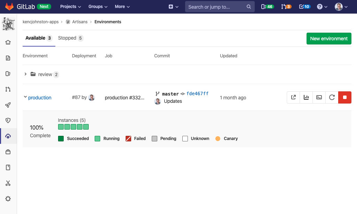Click the Succeeded legend color swatch

click(x=61, y=139)
